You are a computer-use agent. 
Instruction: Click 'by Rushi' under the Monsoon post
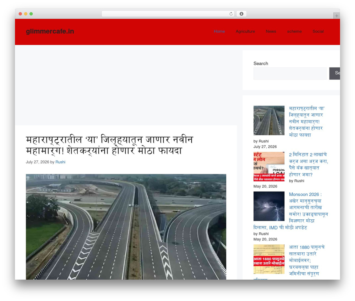pyautogui.click(x=261, y=234)
